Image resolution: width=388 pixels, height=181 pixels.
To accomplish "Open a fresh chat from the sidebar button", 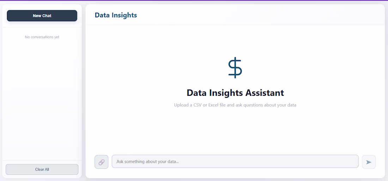I will pyautogui.click(x=42, y=16).
